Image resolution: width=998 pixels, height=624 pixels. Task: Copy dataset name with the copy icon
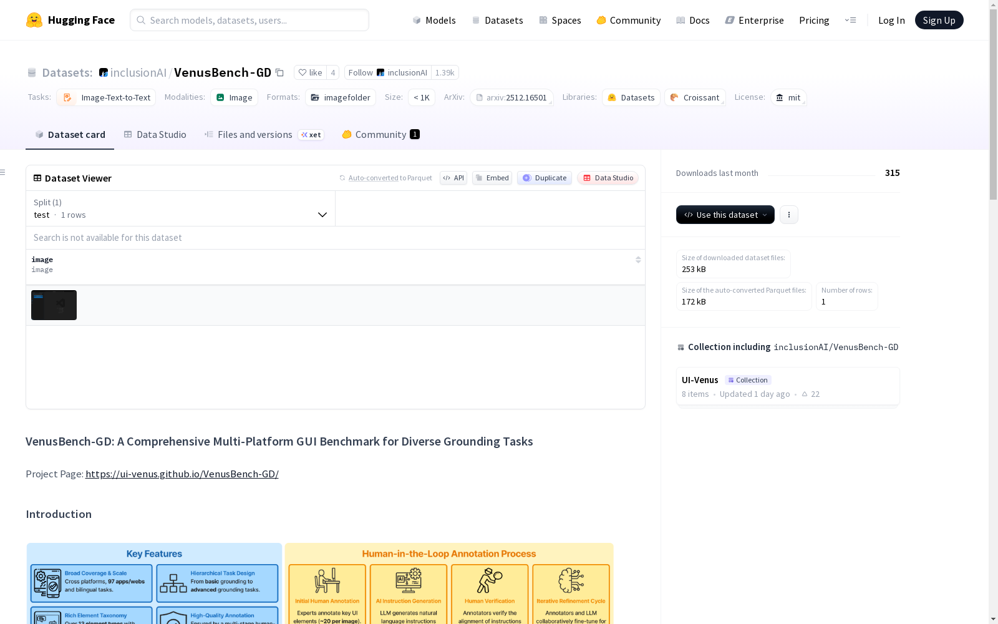[x=280, y=73]
